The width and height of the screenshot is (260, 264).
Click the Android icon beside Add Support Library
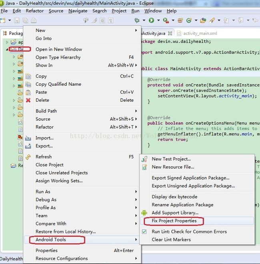click(144, 213)
